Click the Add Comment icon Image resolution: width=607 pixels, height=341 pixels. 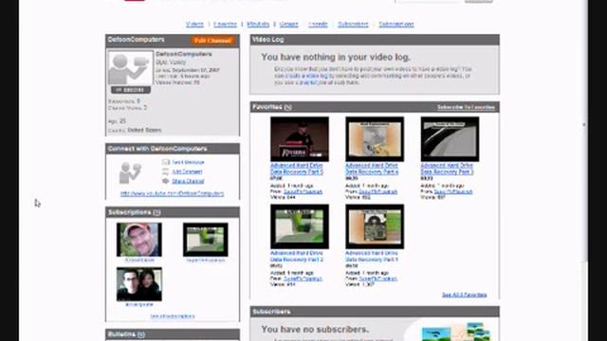coord(166,171)
